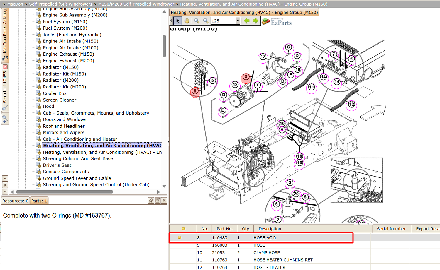The width and height of the screenshot is (440, 270).
Task: Click callout 12 on the diagram
Action: (351, 105)
